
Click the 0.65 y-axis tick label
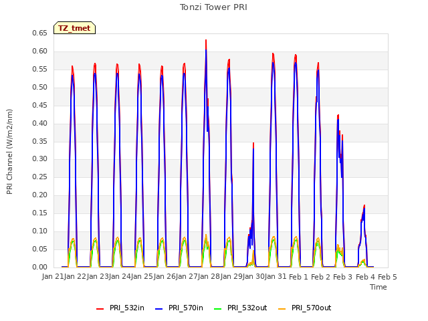(x=39, y=33)
